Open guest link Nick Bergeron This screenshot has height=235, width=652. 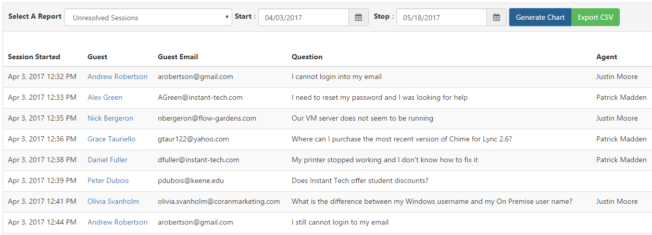point(110,118)
